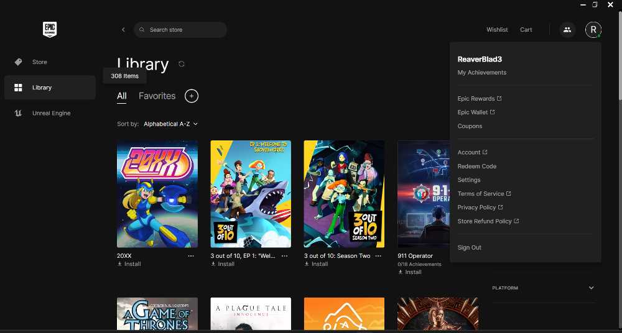Open the Store from sidebar

click(50, 62)
